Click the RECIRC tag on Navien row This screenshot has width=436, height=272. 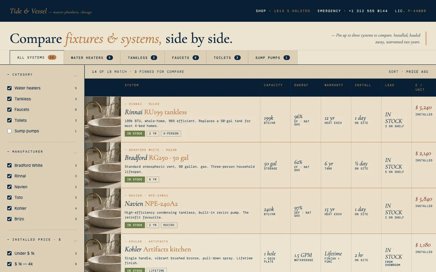pyautogui.click(x=169, y=225)
